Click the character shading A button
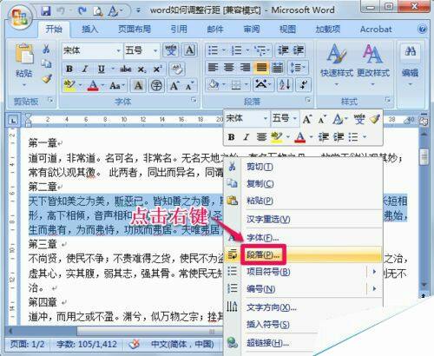Image resolution: width=434 pixels, height=356 pixels. (x=139, y=85)
